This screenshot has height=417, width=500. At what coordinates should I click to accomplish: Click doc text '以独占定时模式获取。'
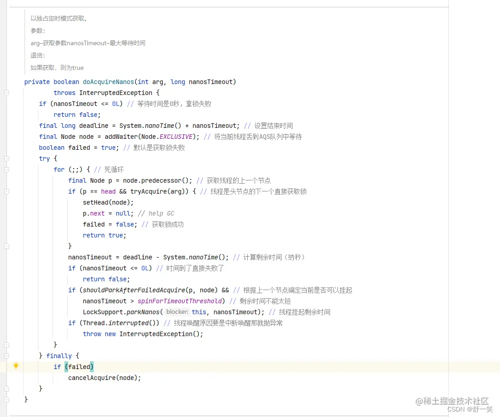[x=59, y=18]
